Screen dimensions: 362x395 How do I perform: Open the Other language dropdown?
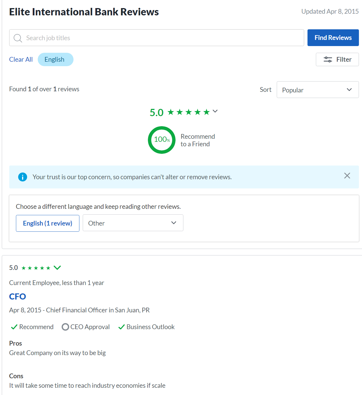(133, 223)
